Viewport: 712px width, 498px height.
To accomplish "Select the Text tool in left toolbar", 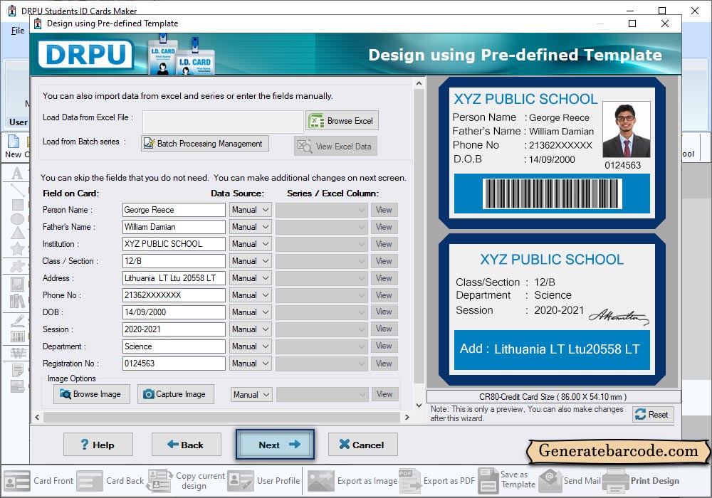I will pyautogui.click(x=17, y=174).
